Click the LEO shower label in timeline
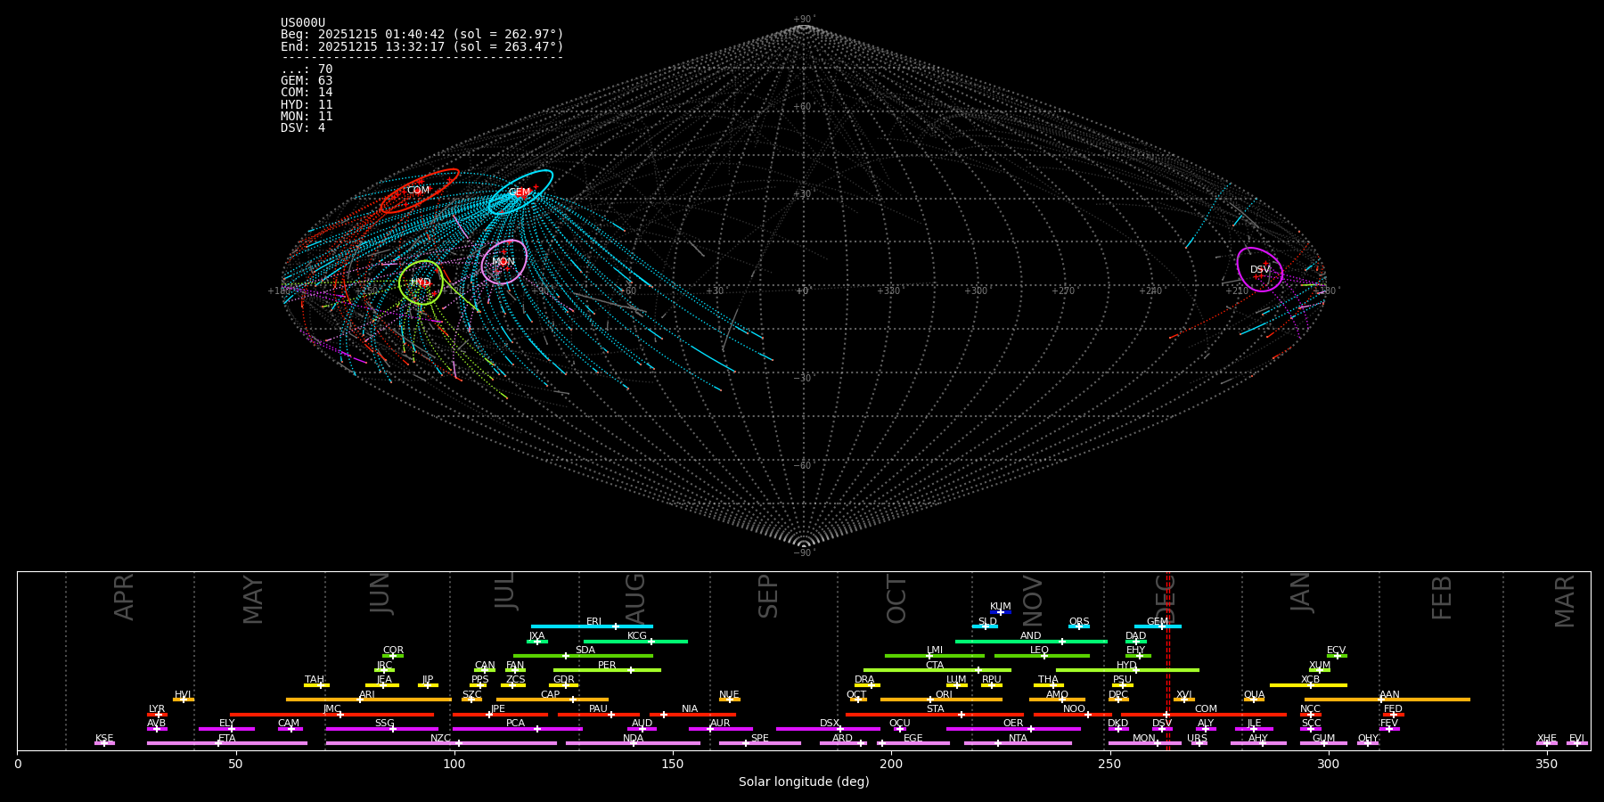 (x=1040, y=651)
